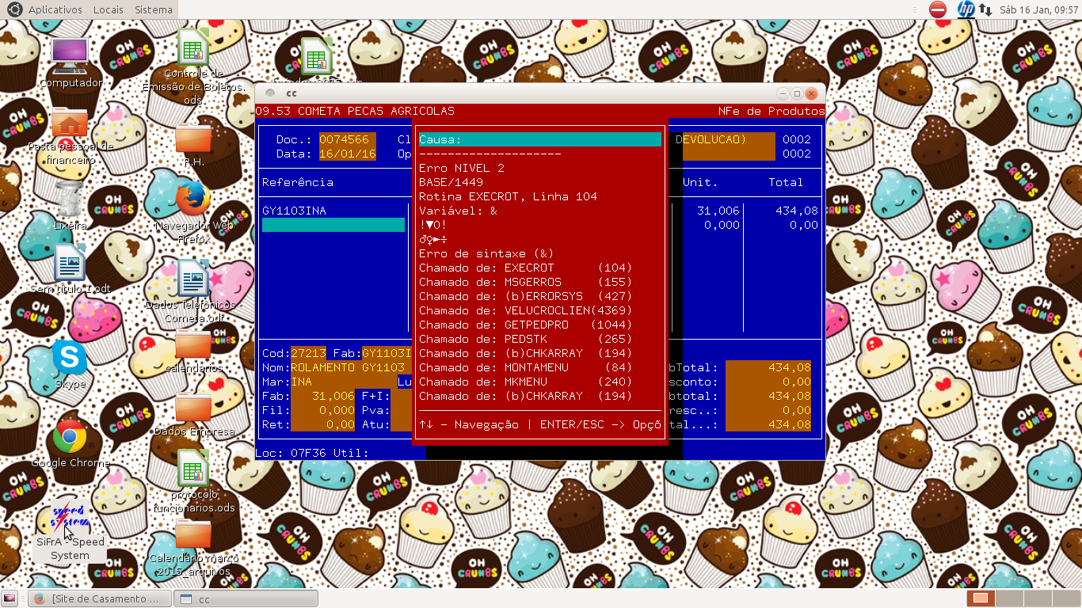Click the 'Chamado de: PEDSTK (265)' line
The width and height of the screenshot is (1082, 608).
(526, 339)
